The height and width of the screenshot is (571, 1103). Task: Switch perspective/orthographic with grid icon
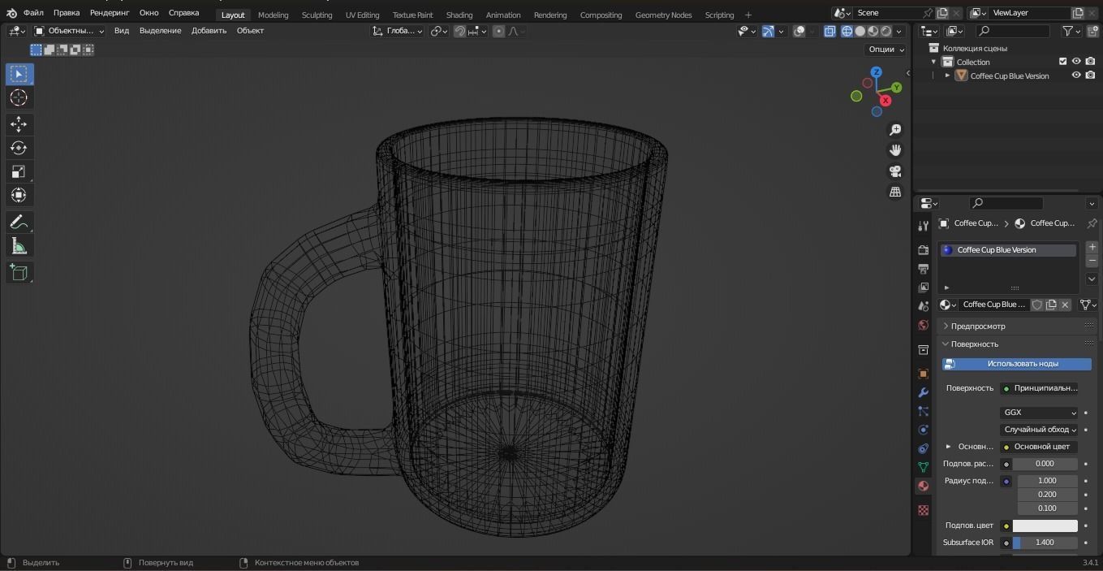(895, 192)
